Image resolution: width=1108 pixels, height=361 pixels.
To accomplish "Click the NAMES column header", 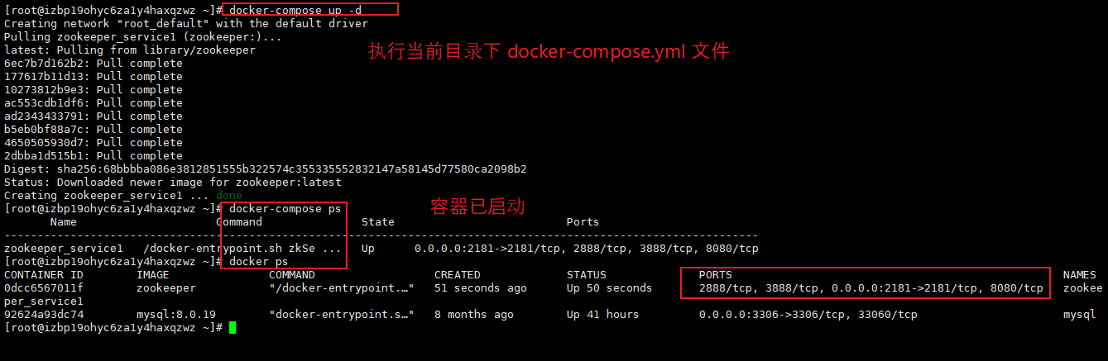I will pyautogui.click(x=1080, y=275).
